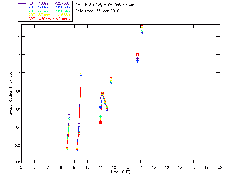Click the 14 tick label on time axis
Viewport: 226px width, 181px height.
tap(141, 167)
